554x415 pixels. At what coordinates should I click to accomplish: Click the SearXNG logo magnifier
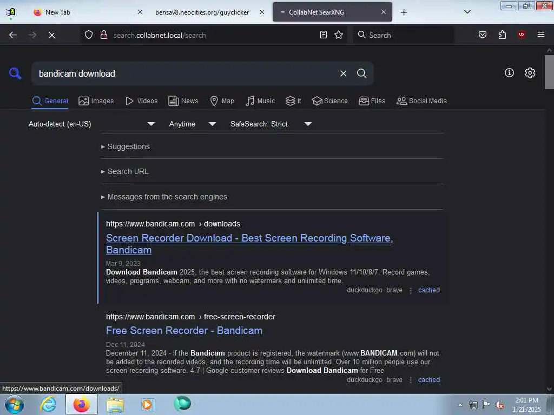point(15,73)
